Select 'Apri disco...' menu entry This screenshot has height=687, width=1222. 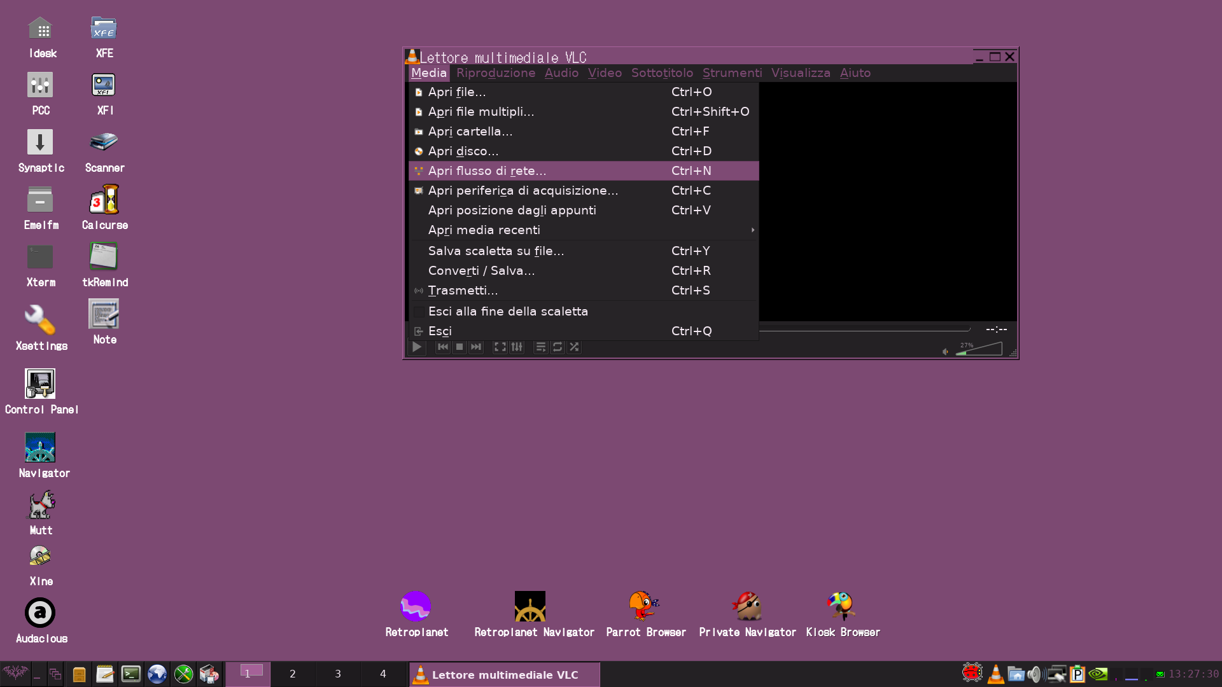(x=584, y=151)
